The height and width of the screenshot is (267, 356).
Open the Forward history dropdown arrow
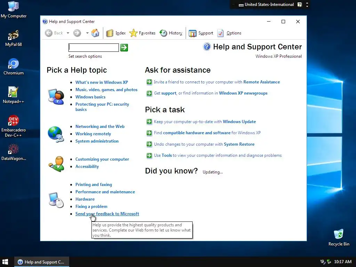tap(87, 33)
